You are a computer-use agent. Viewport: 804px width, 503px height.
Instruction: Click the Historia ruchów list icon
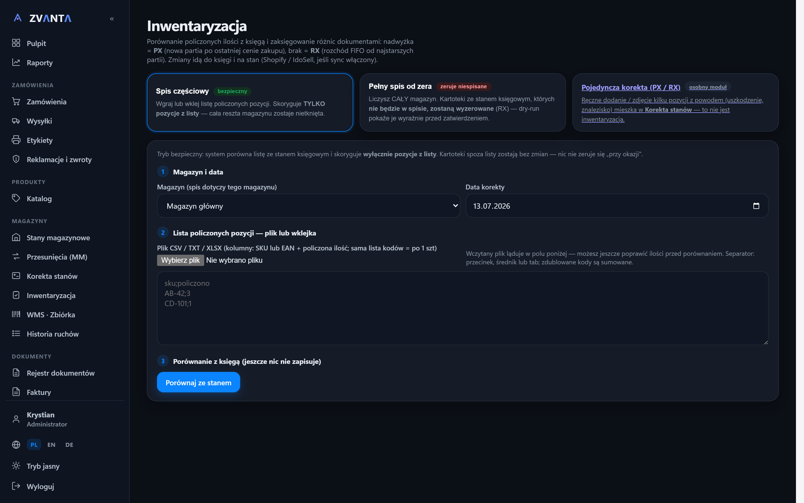point(16,334)
